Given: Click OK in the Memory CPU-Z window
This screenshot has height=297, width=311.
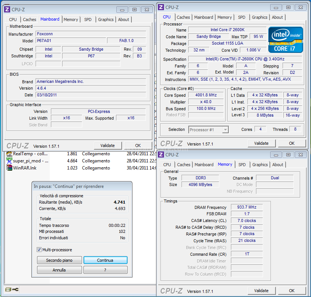Looking at the screenshot, I should point(292,291).
